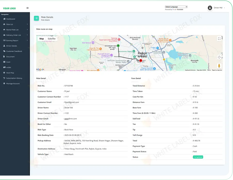Click the Payment Type value Cash
The width and height of the screenshot is (233, 180).
195,146
